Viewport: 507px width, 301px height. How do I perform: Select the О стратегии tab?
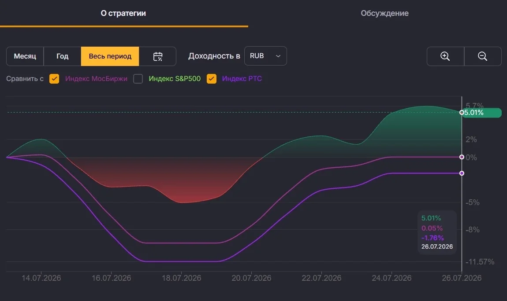[123, 13]
